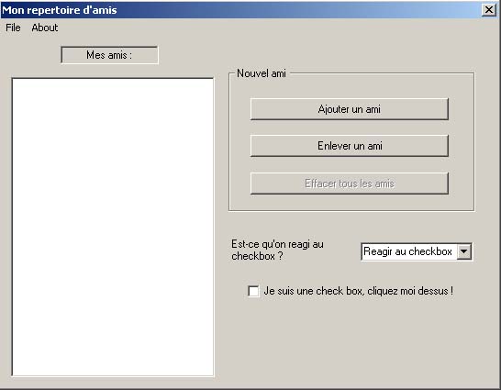Close the Mon repertoire d'amis window

(489, 10)
